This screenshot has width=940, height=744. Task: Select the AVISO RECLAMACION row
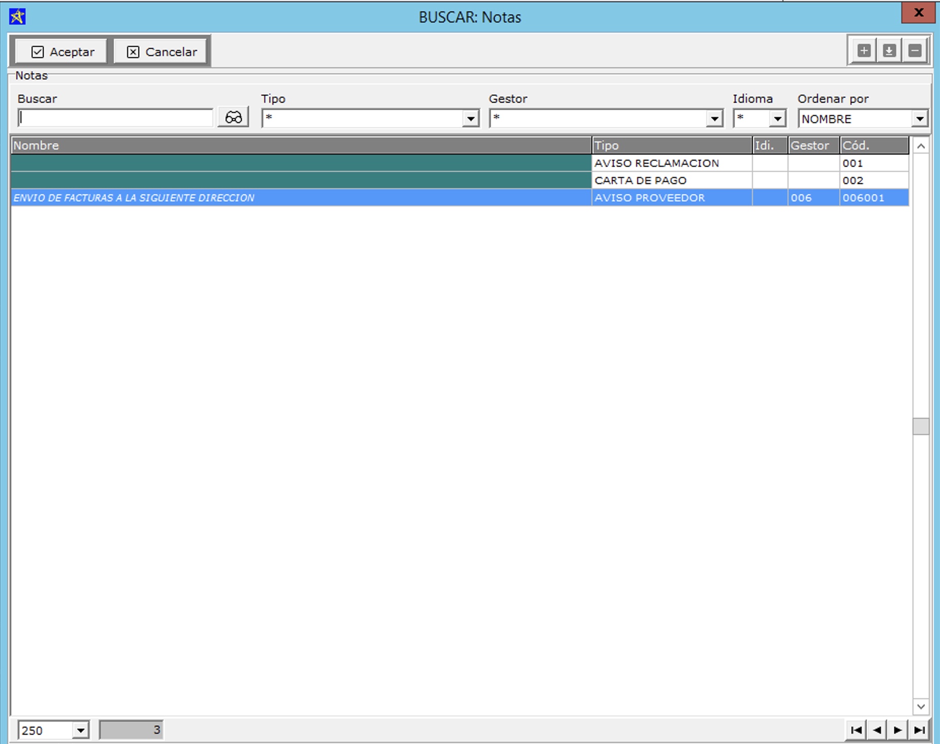click(x=656, y=163)
